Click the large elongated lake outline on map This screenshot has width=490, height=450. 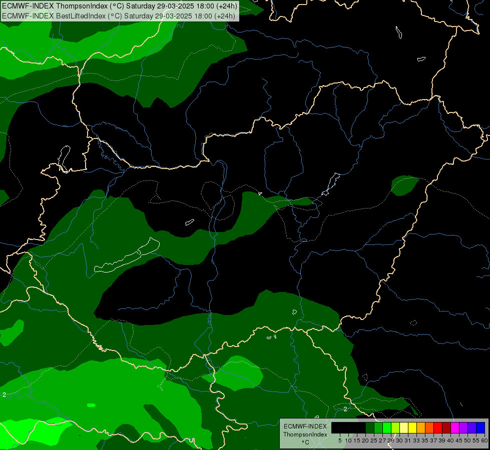(127, 256)
